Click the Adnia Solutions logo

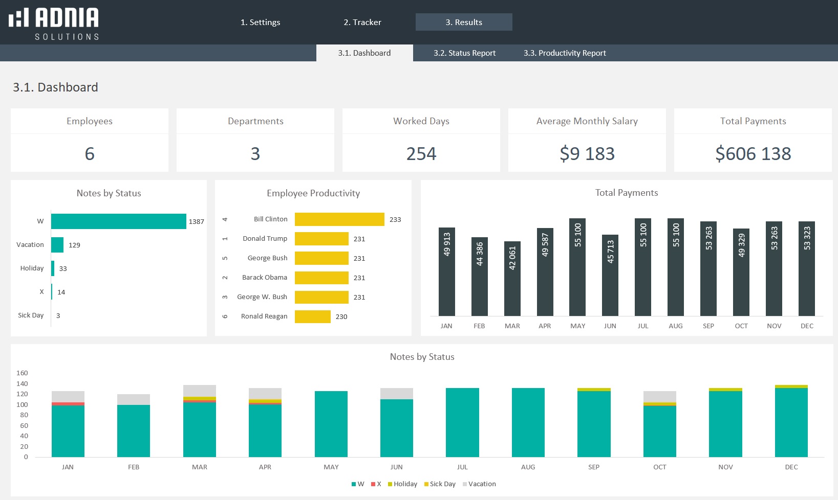[x=54, y=24]
